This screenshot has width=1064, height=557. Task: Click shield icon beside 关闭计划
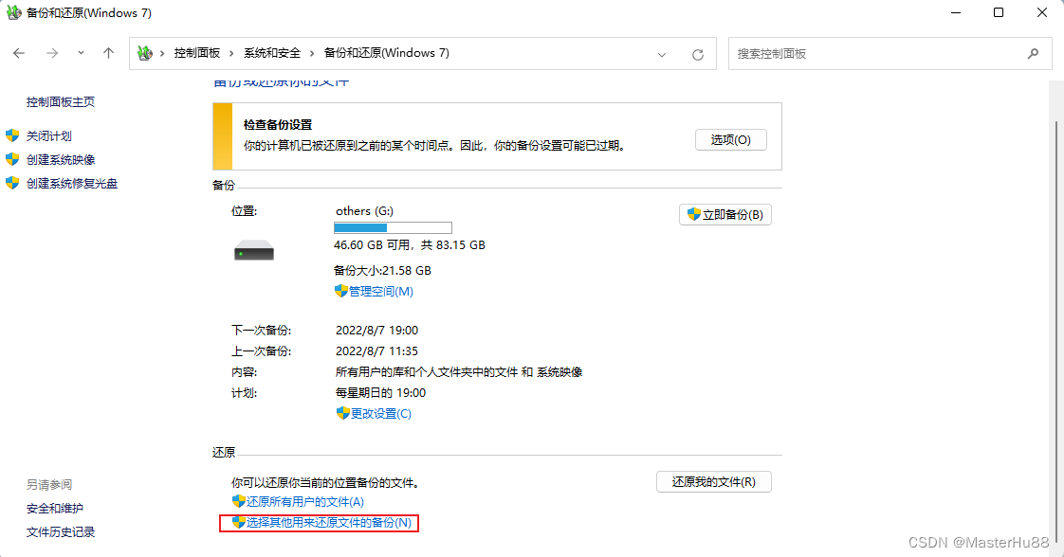(x=12, y=135)
